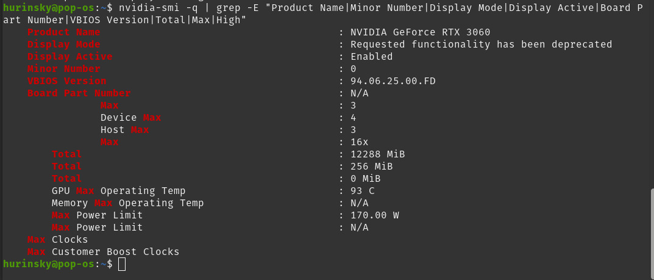
Task: Click the "GPU Max Operating Temp" label
Action: (x=118, y=191)
